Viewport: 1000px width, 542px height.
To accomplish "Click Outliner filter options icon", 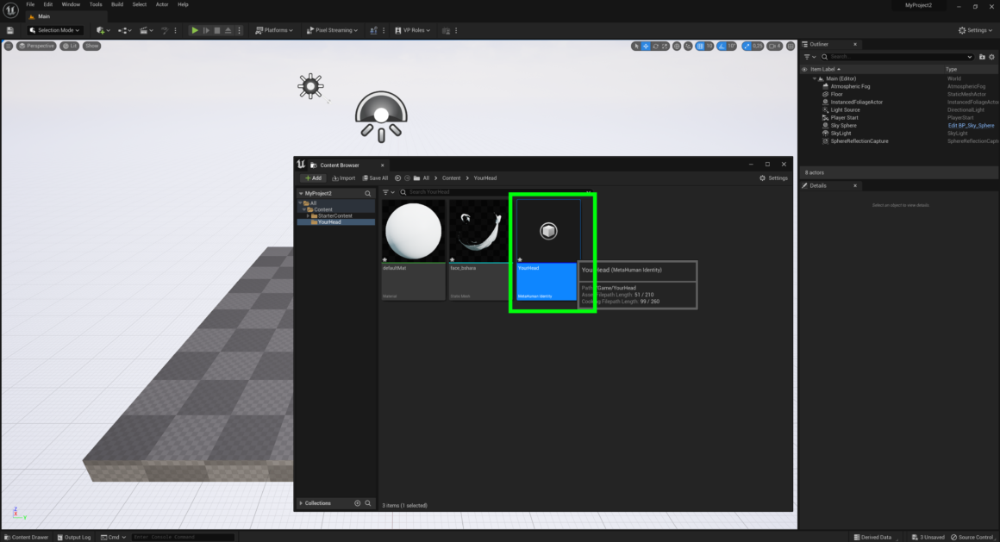I will (809, 57).
